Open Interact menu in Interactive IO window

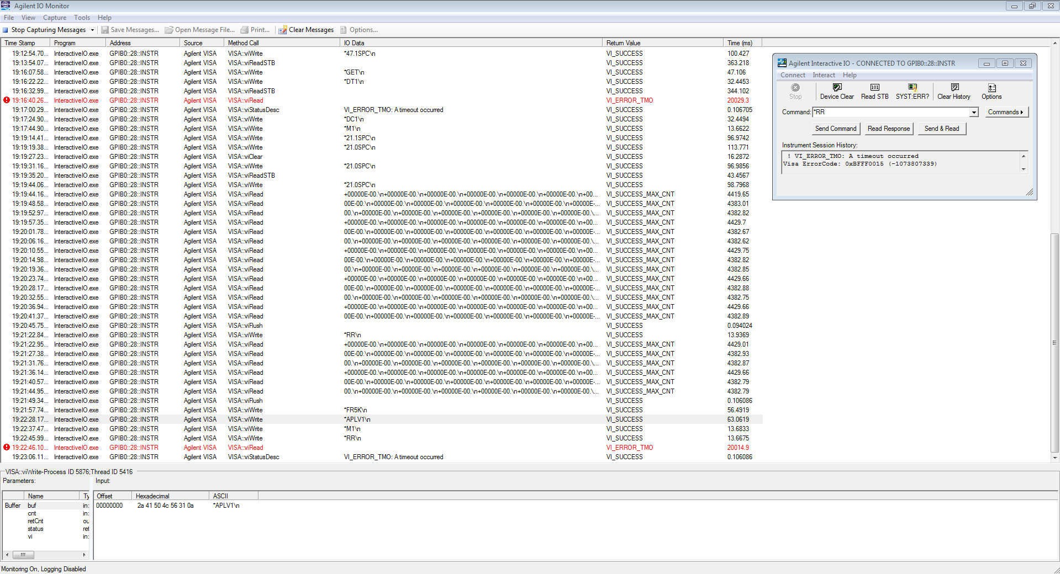tap(824, 75)
